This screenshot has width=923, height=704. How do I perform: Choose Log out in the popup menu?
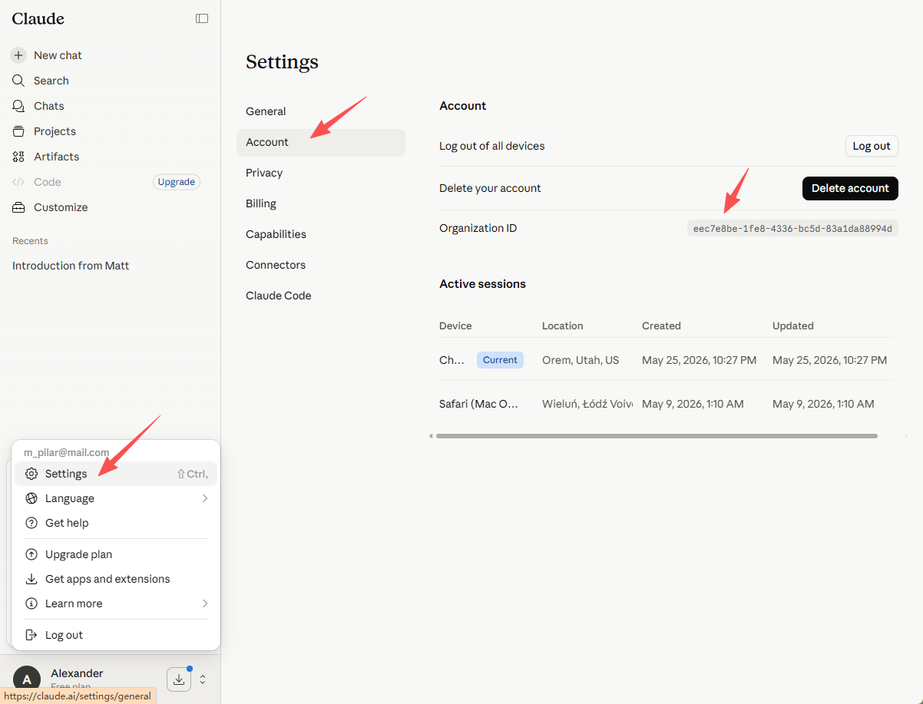coord(116,635)
